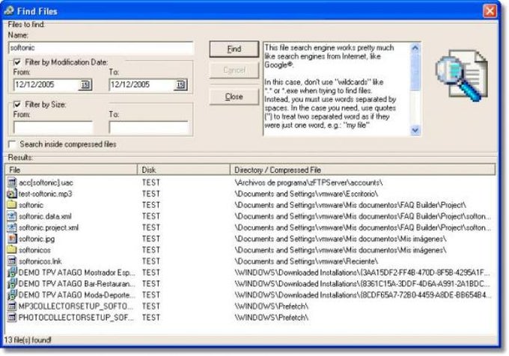Click the PHOTOCOLLECTORSETUP_SOF file icon
509x356 pixels.
(x=12, y=317)
